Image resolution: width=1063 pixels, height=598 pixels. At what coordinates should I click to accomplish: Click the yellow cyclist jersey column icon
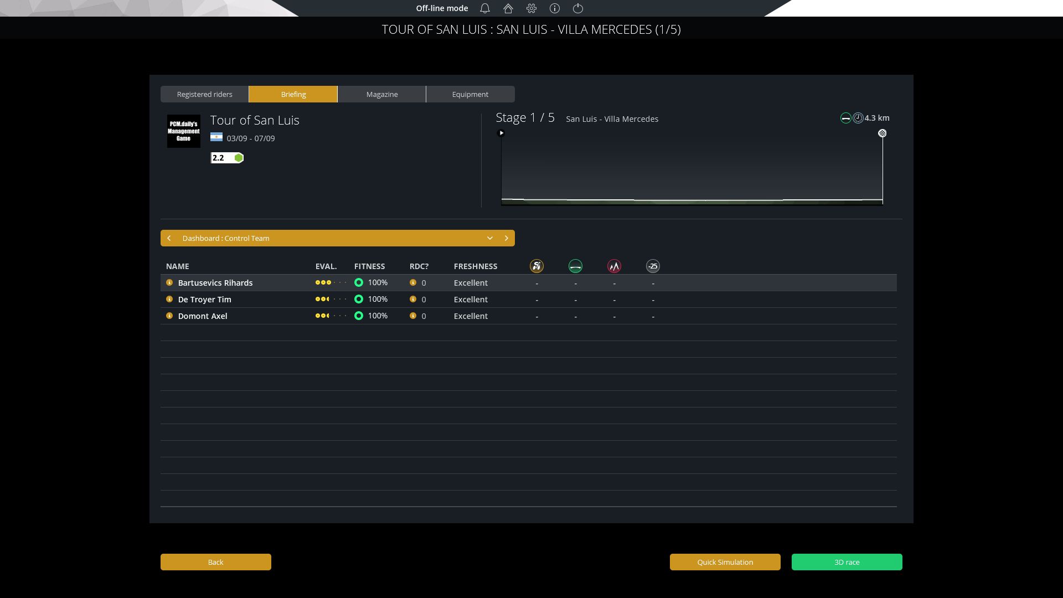(x=536, y=266)
